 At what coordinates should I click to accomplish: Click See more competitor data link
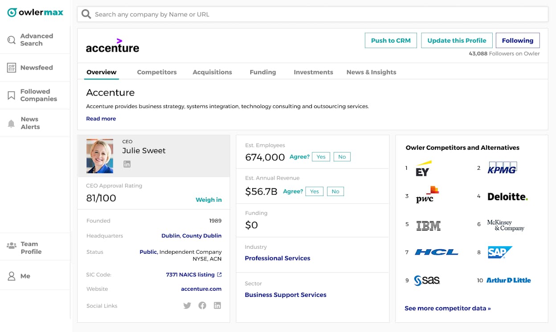click(x=448, y=308)
